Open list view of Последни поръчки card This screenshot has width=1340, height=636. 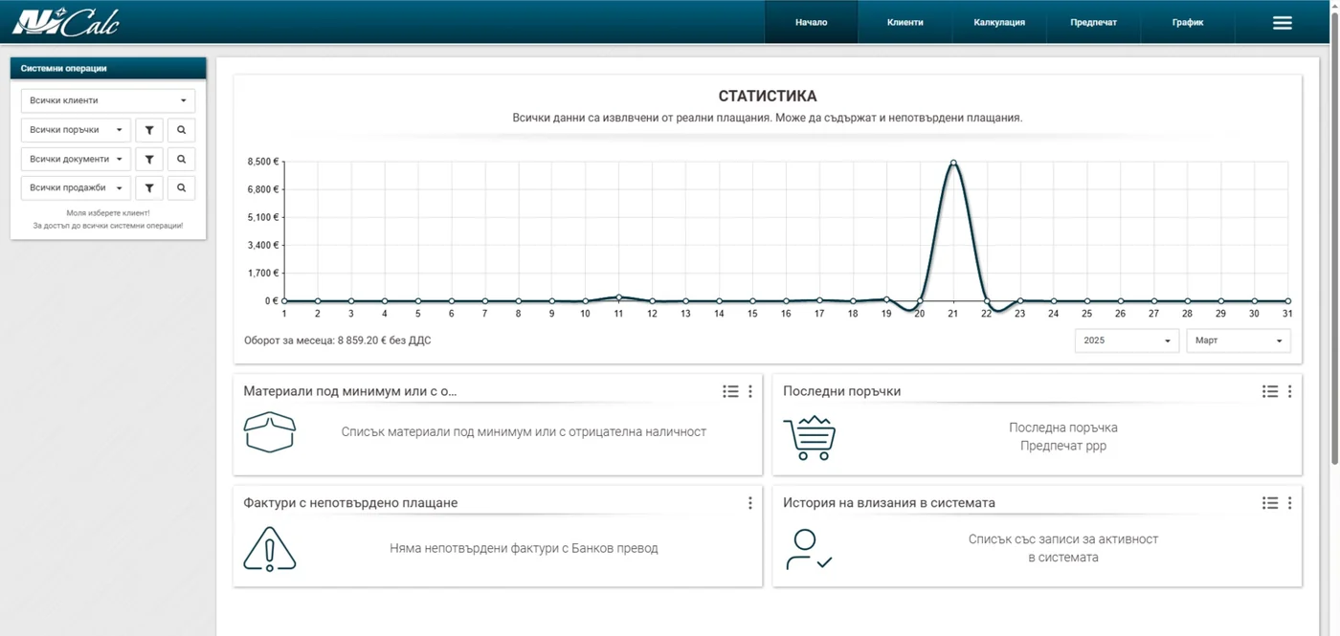tap(1270, 391)
